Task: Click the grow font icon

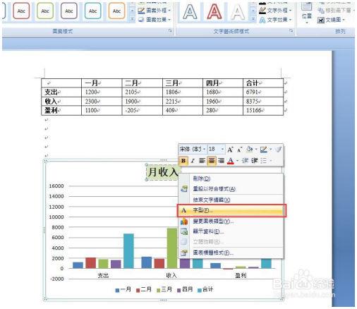Action: point(230,150)
